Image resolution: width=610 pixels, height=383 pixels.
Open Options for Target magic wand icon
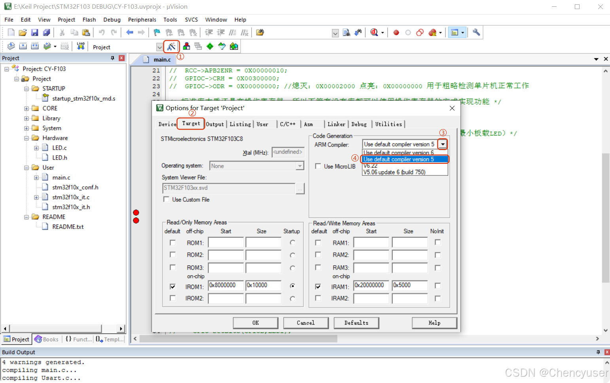pyautogui.click(x=171, y=47)
